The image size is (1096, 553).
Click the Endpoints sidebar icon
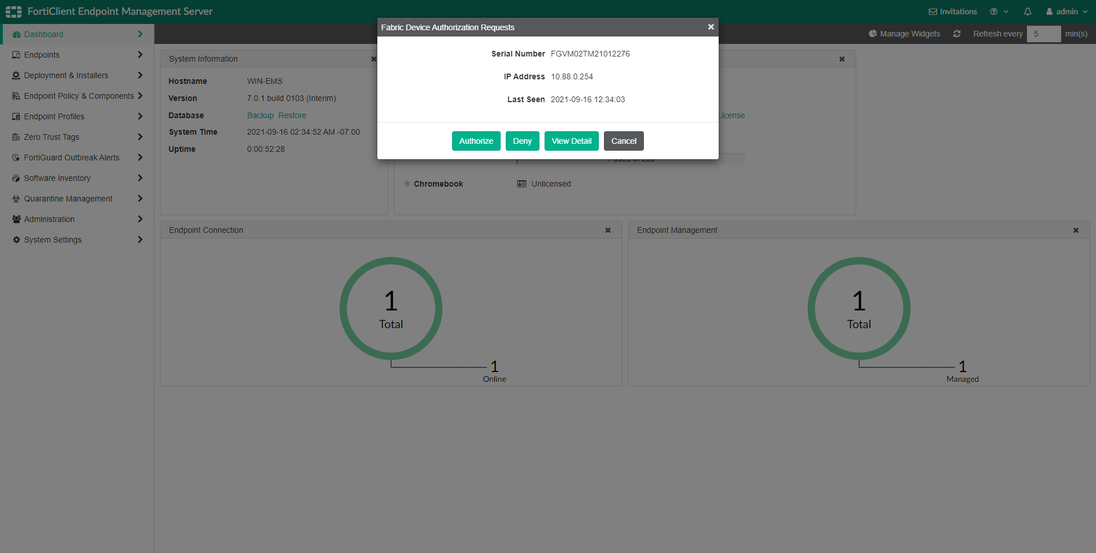[x=16, y=55]
